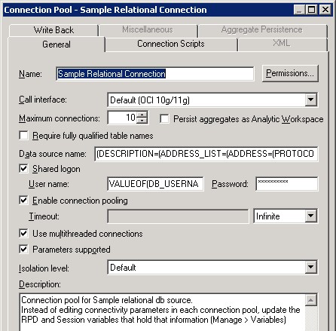
Task: Click the XML tab
Action: (283, 44)
